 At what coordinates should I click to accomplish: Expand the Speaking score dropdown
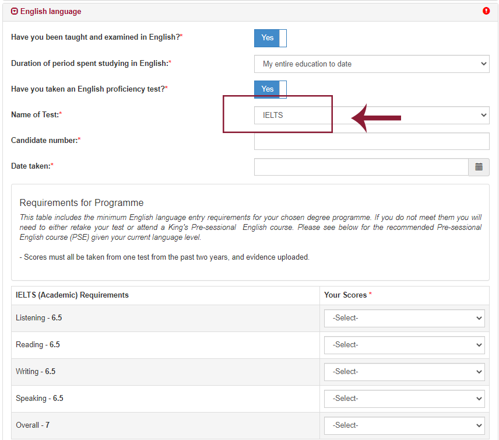tap(404, 399)
